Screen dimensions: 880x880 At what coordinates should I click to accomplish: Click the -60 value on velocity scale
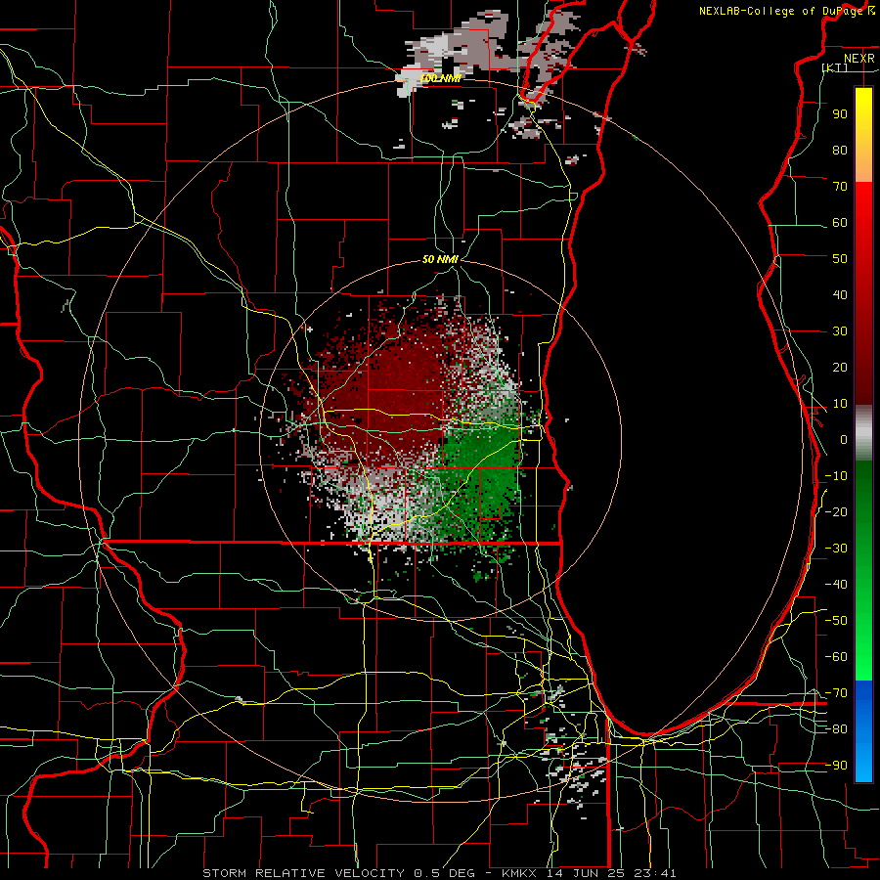coord(836,657)
